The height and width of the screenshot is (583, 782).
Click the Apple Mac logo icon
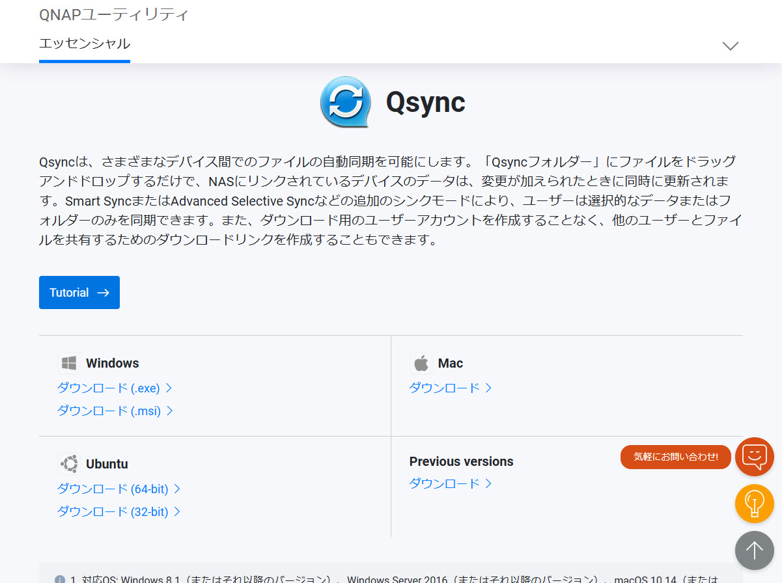click(x=421, y=363)
